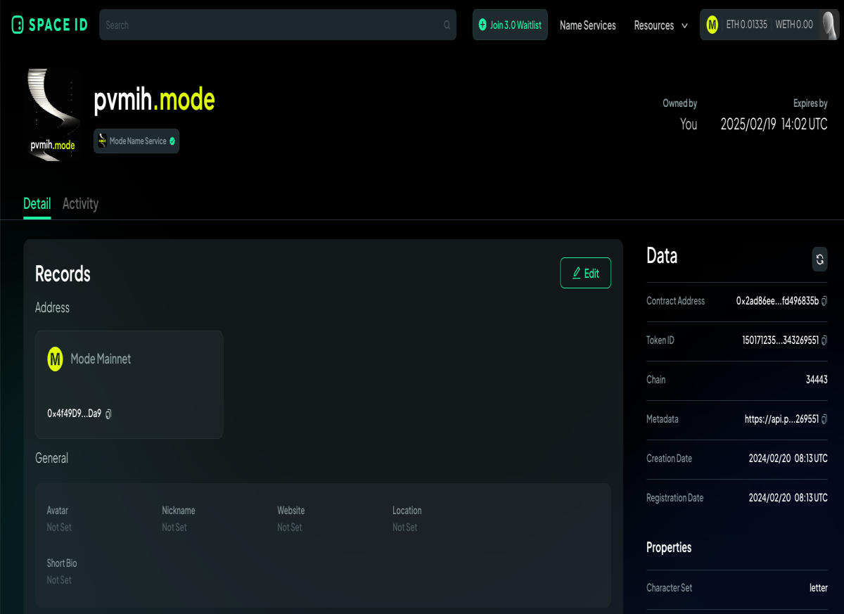The width and height of the screenshot is (844, 614).
Task: Copy the Mode Mainnet wallet address
Action: [108, 414]
